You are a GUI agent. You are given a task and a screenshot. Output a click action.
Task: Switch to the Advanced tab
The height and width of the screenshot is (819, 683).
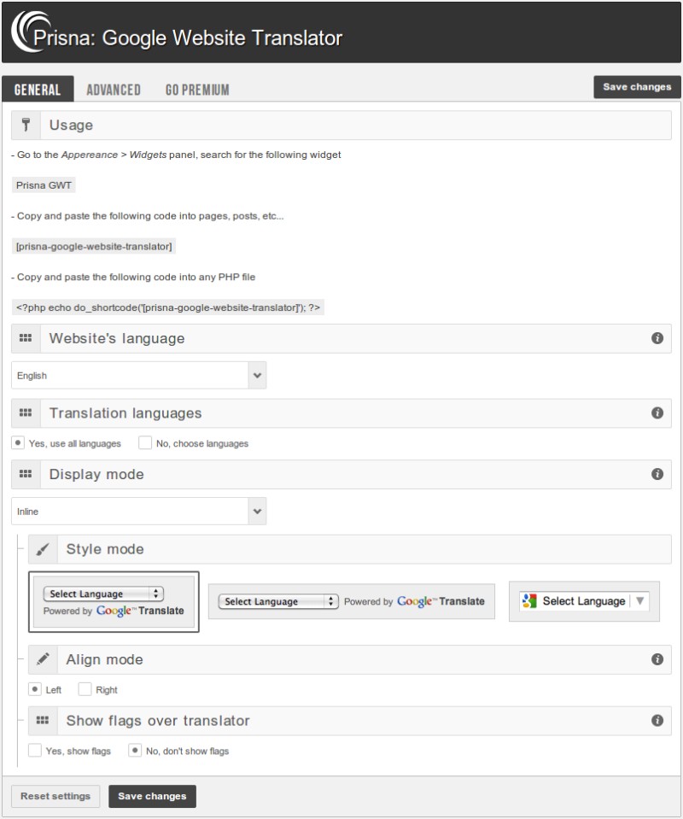(x=114, y=90)
